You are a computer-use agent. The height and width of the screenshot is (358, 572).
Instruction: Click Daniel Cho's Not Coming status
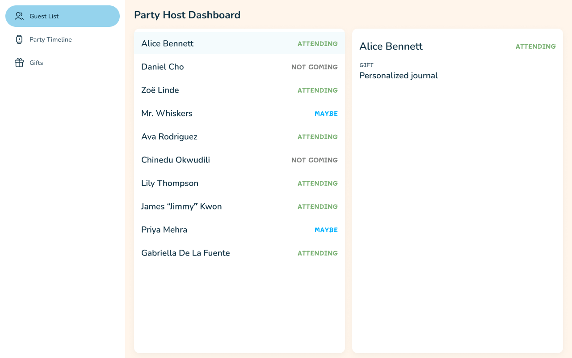[315, 67]
